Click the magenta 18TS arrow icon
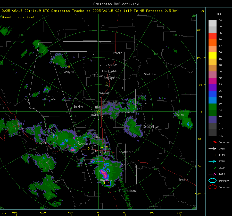 [212, 174]
